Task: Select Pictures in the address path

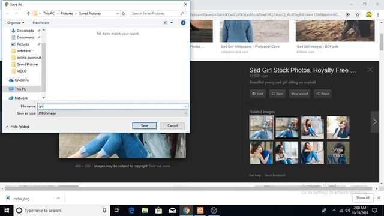Action: (x=67, y=13)
